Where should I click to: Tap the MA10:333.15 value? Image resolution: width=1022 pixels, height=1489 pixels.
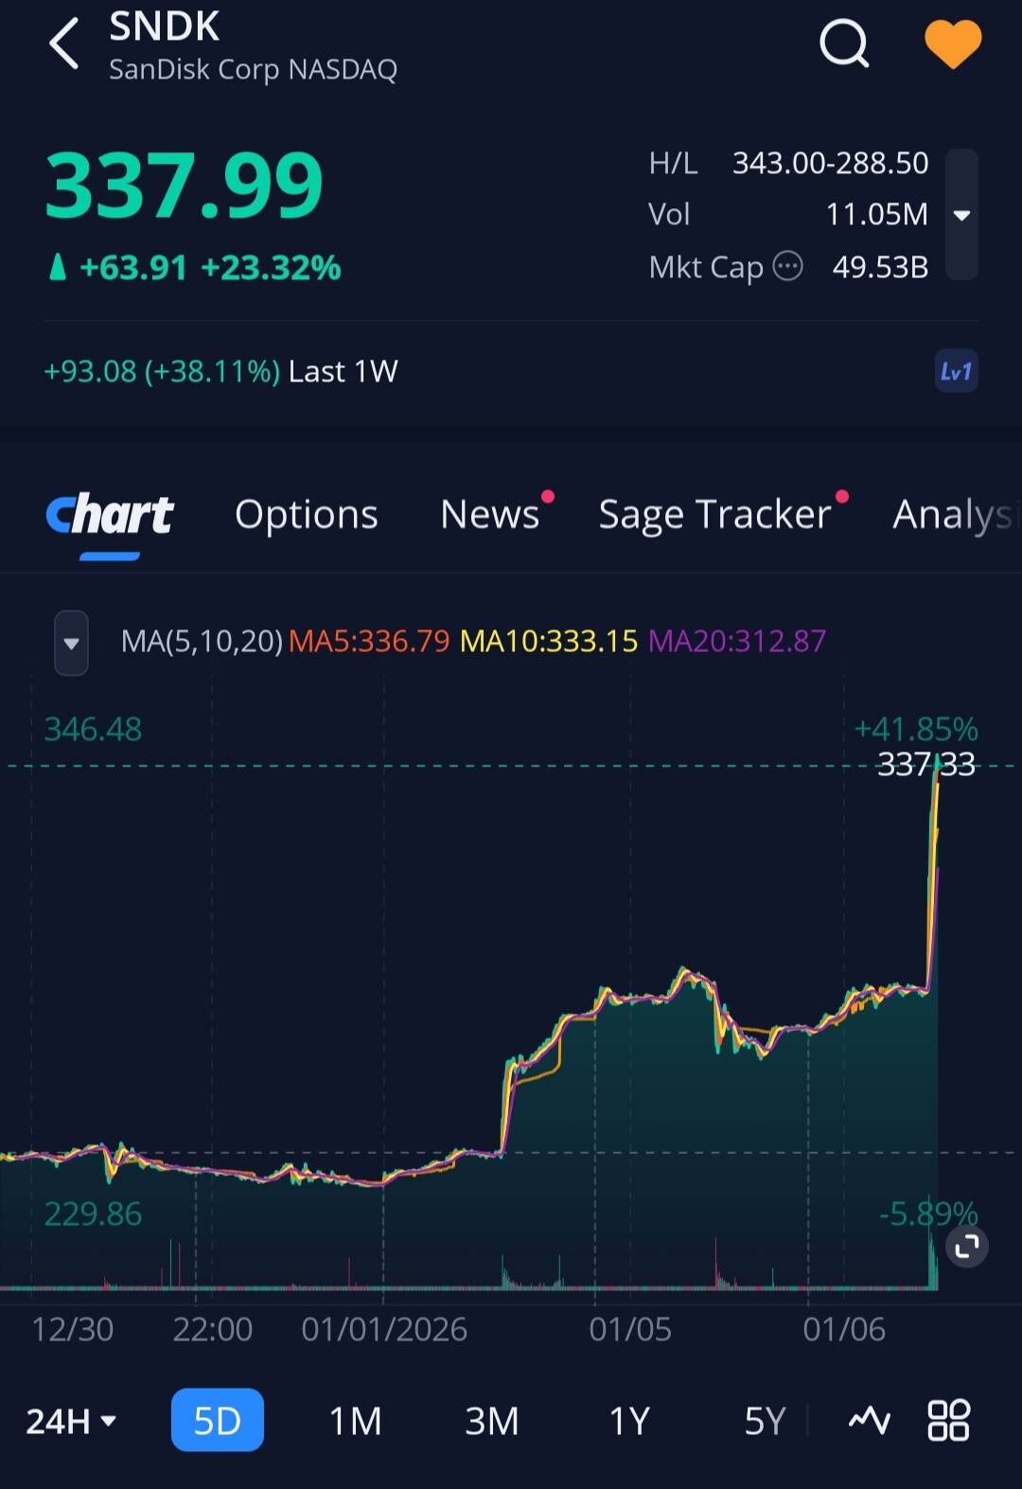click(549, 641)
